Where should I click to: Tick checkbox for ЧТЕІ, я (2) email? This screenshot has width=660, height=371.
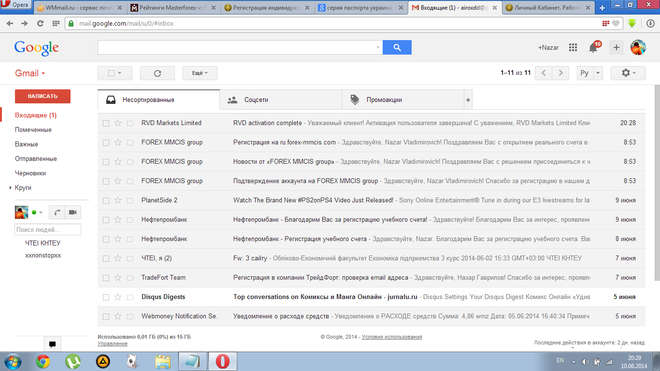click(106, 258)
